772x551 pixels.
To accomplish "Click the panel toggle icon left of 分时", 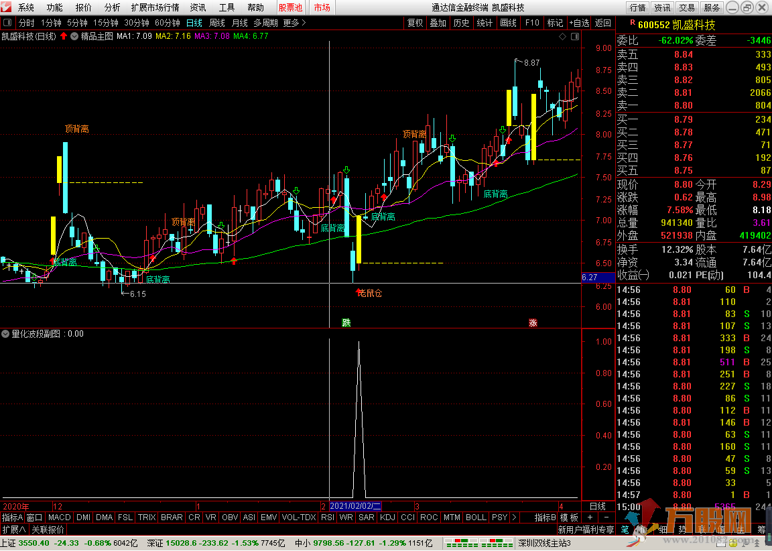I will click(x=7, y=23).
